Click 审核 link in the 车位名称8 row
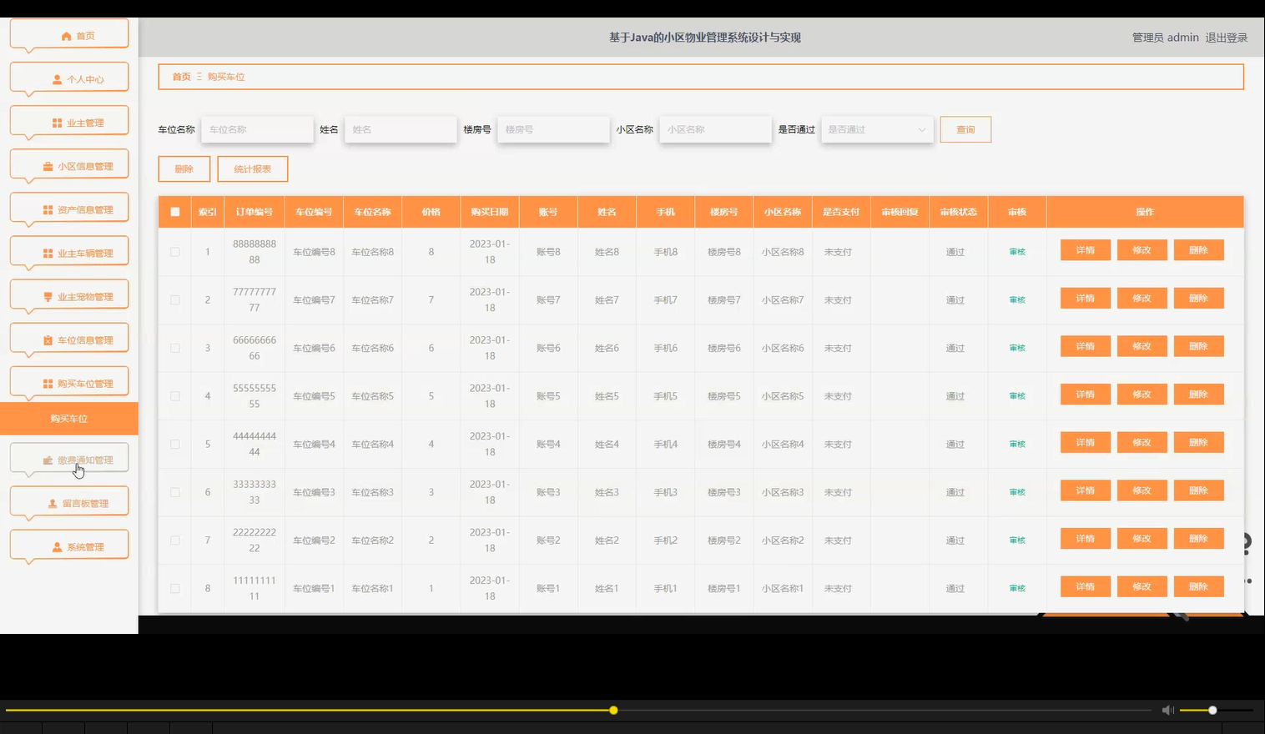 tap(1017, 252)
